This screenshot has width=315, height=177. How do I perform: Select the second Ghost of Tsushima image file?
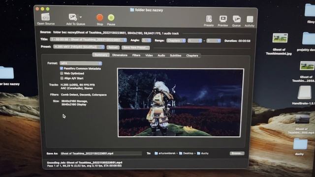pyautogui.click(x=307, y=65)
